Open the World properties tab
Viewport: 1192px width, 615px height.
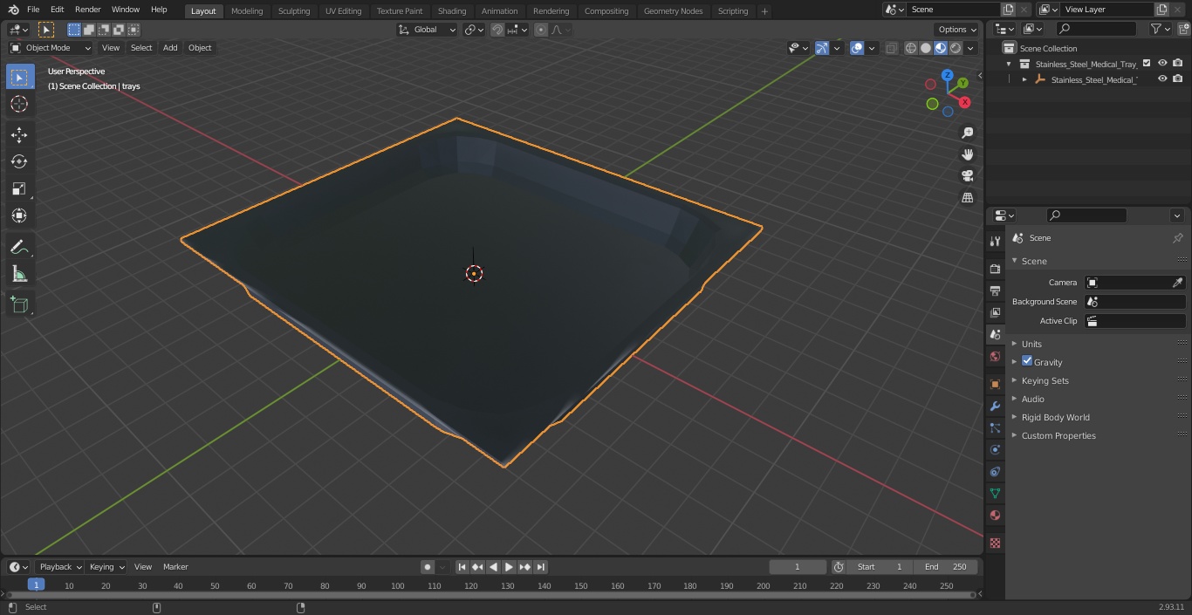coord(995,357)
